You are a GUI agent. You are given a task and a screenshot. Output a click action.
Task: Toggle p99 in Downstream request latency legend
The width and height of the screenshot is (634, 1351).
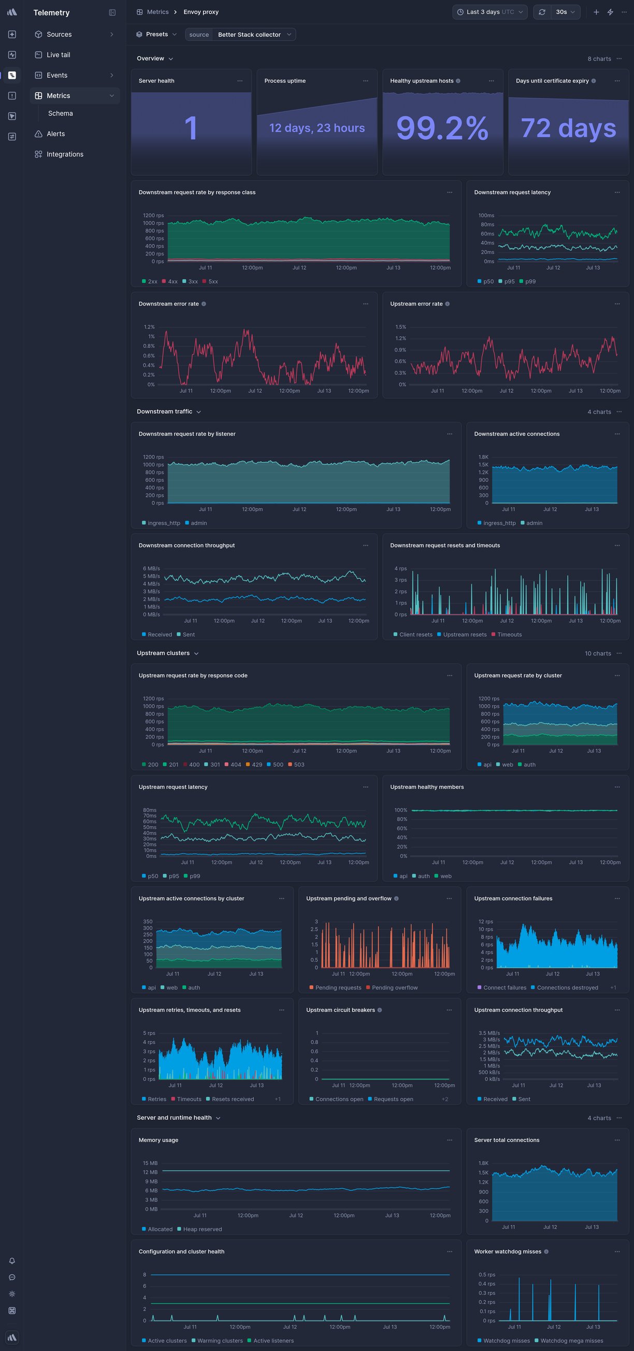pyautogui.click(x=528, y=282)
